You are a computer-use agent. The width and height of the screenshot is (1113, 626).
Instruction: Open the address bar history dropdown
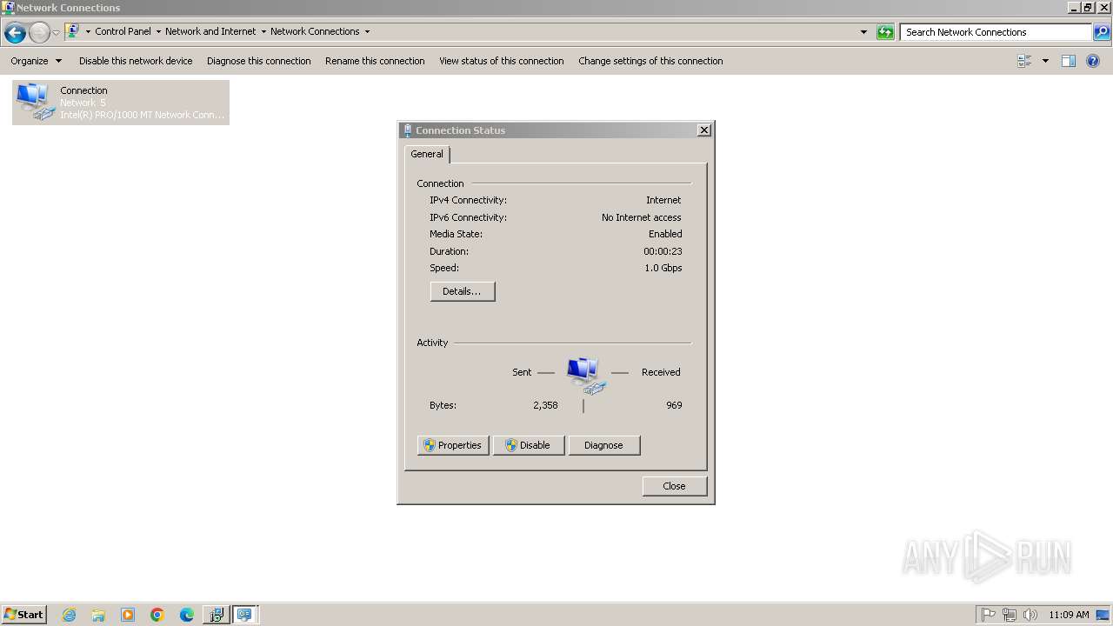click(x=863, y=32)
